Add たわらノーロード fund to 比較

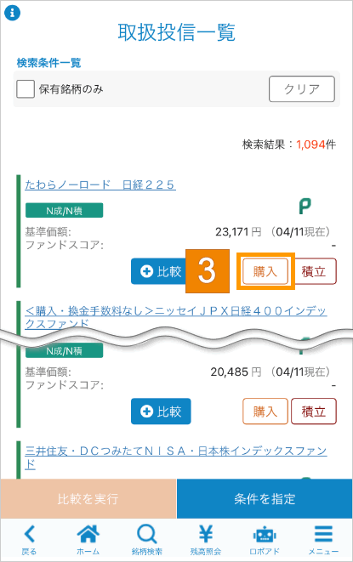(x=158, y=271)
